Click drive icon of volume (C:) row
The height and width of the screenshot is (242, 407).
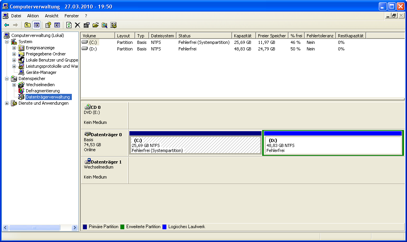click(x=85, y=42)
